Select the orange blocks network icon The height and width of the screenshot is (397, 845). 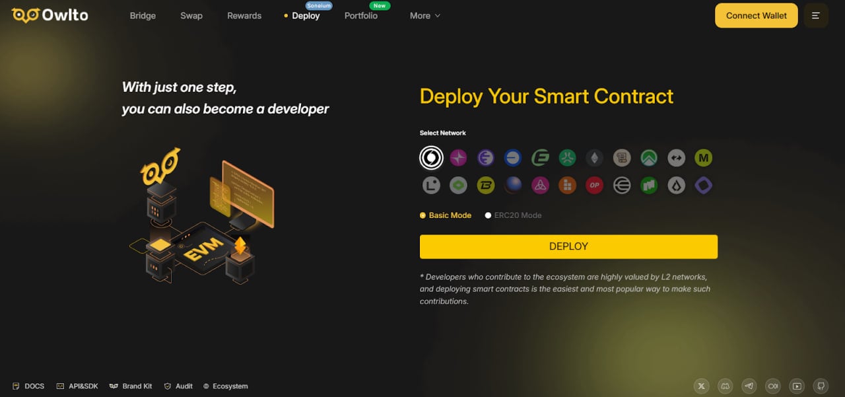(x=568, y=186)
